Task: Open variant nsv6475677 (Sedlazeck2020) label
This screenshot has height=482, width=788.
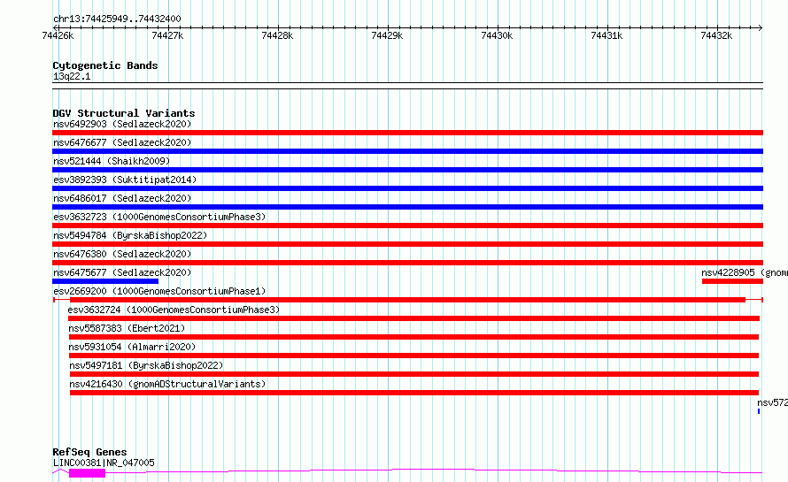Action: (x=122, y=272)
